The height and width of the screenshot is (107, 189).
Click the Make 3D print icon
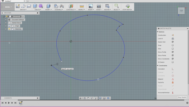(99, 6)
